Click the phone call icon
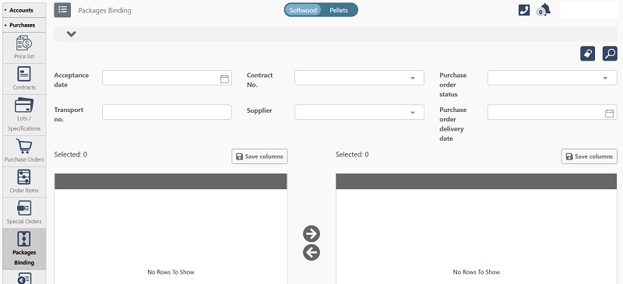 click(x=524, y=10)
